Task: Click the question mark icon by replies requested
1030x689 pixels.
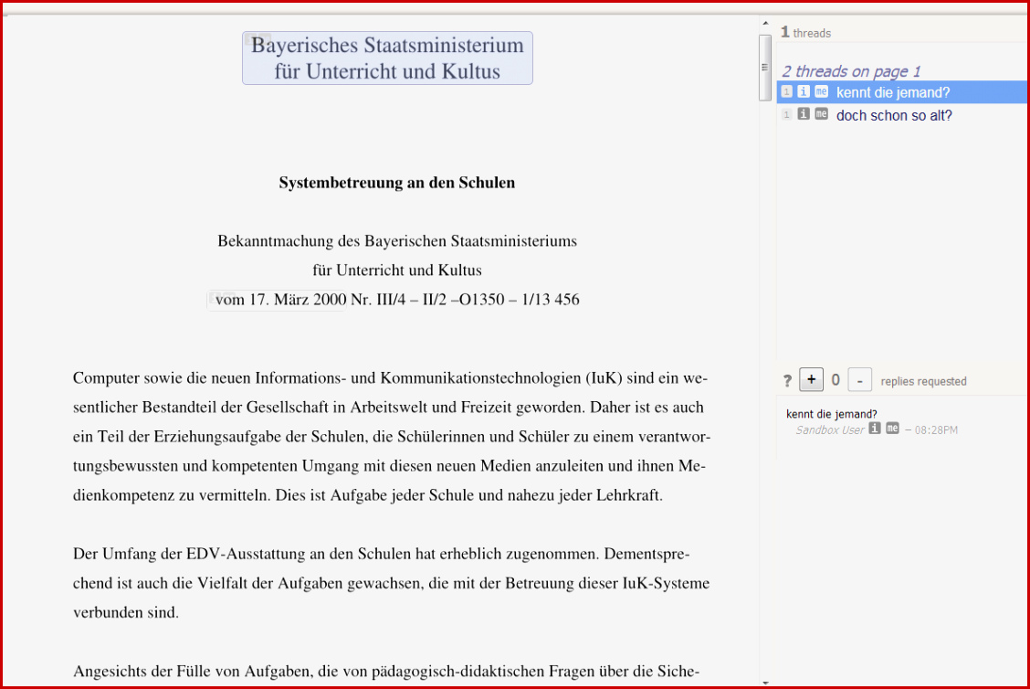Action: (787, 381)
